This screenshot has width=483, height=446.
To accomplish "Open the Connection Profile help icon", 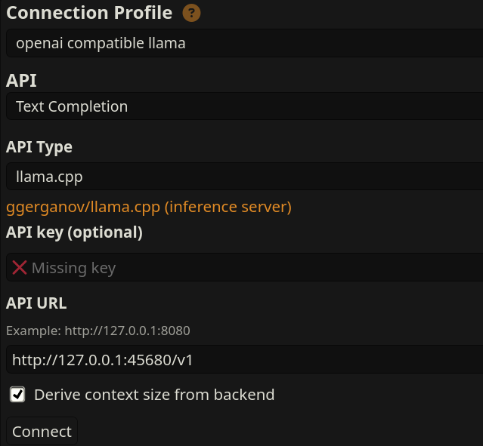I will pyautogui.click(x=191, y=13).
